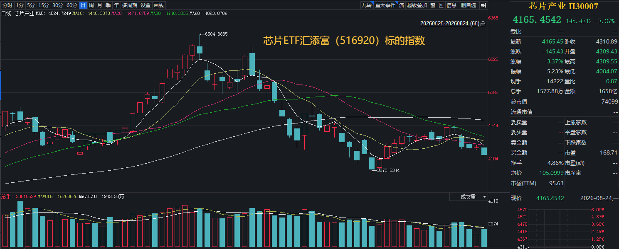
Task: Switch to the 1分 period
Action: coord(20,5)
